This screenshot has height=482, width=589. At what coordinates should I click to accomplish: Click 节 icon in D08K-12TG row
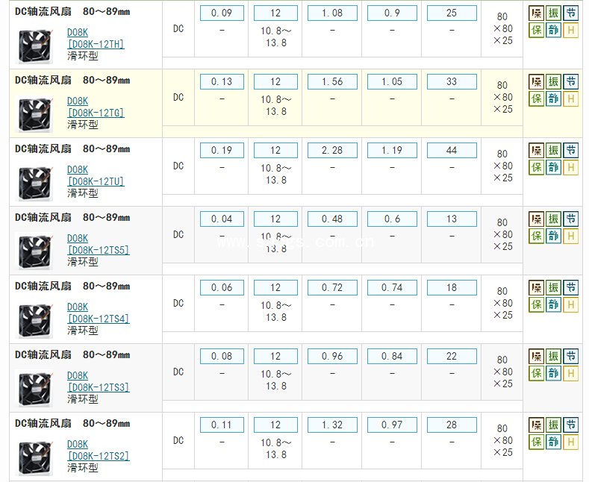tap(570, 82)
